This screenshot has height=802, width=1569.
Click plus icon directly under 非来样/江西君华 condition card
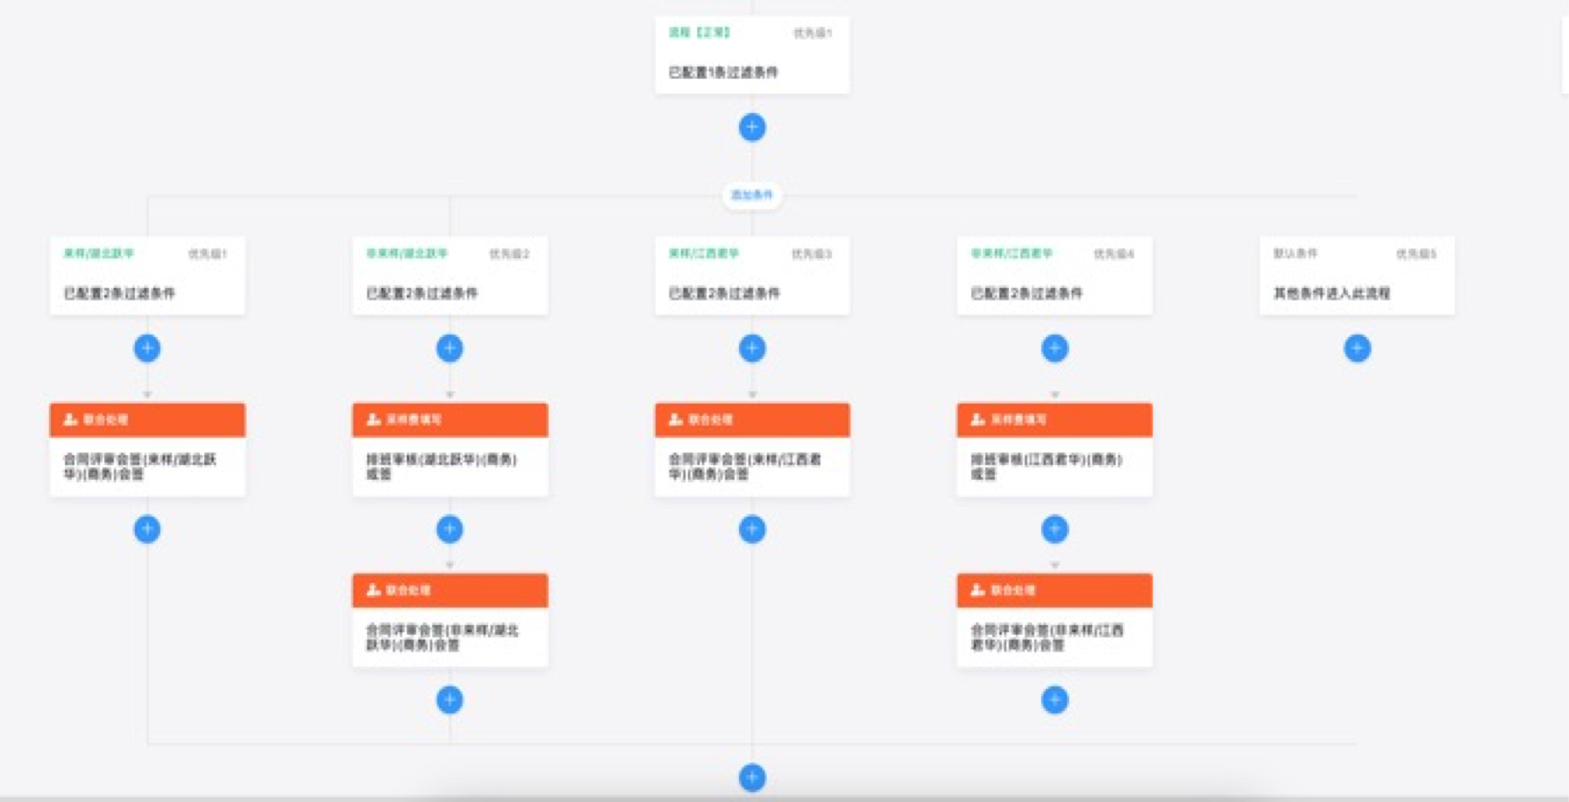(1054, 348)
